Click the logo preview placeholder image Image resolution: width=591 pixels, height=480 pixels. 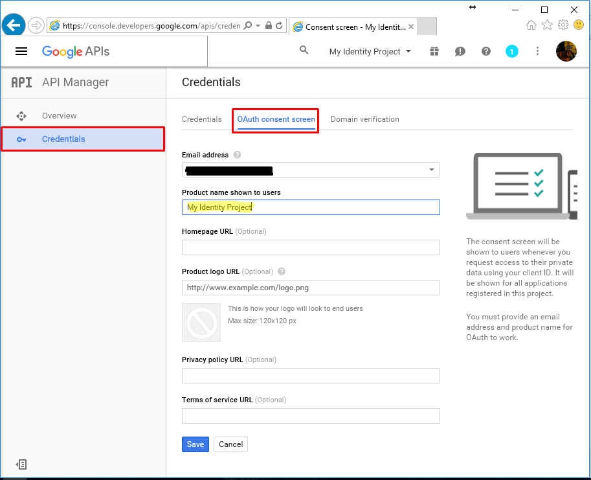coord(201,323)
